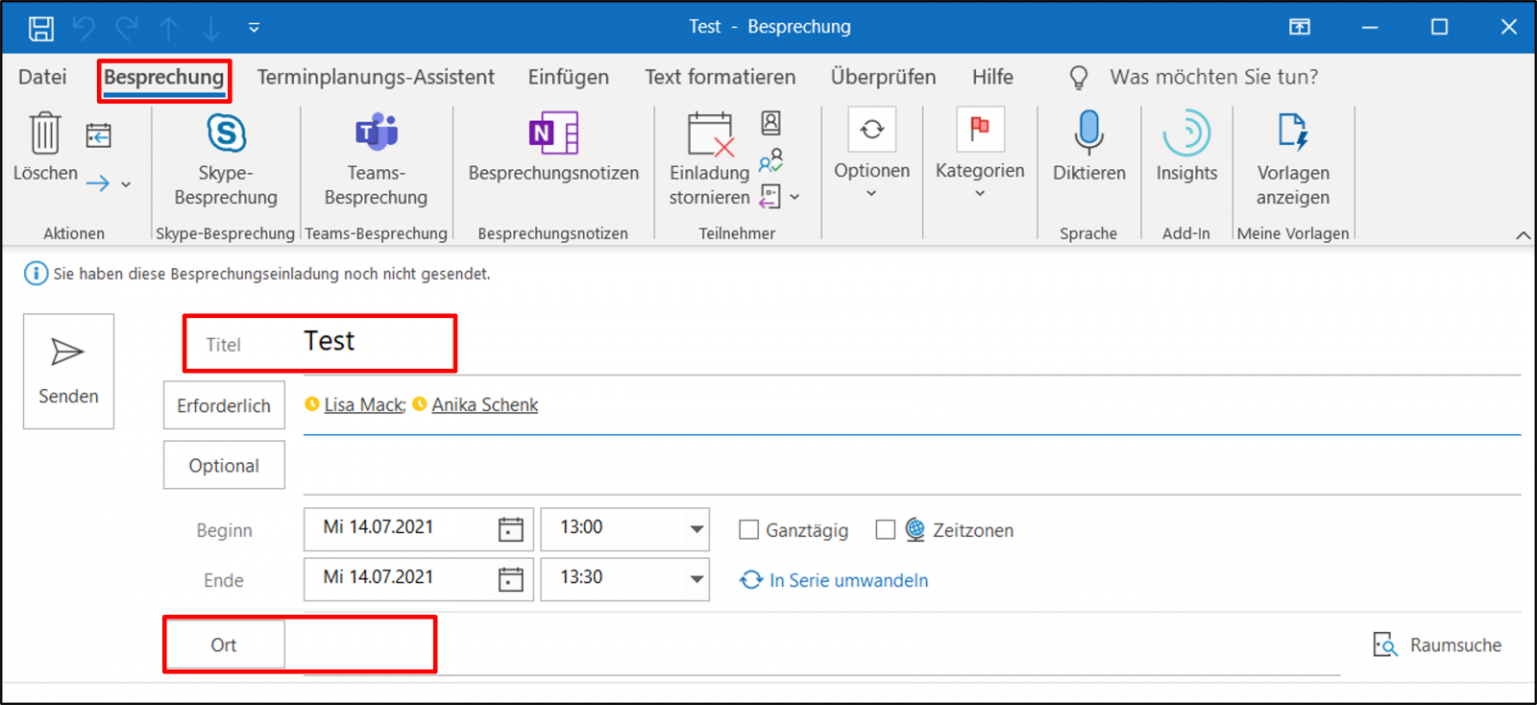The width and height of the screenshot is (1537, 705).
Task: Open the Text formatieren tab
Action: pos(720,77)
